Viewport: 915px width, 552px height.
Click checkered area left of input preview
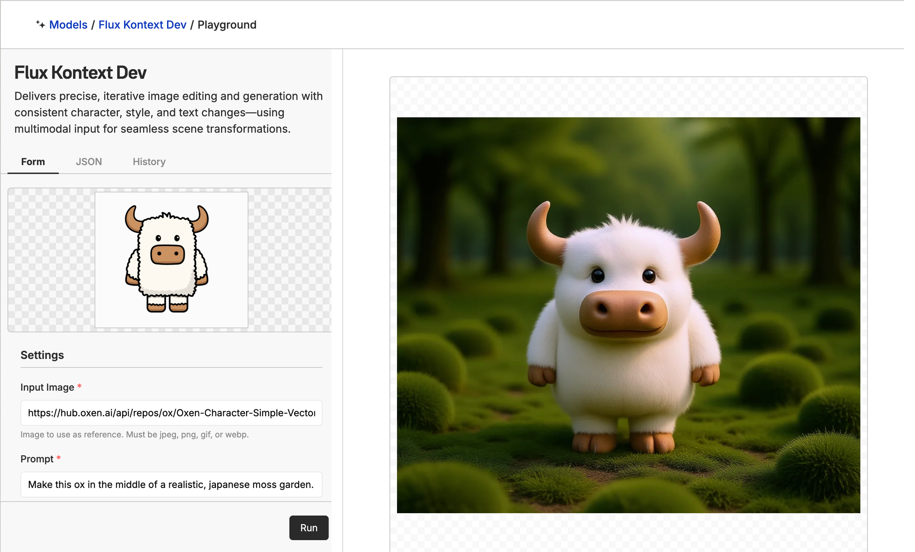pos(51,260)
